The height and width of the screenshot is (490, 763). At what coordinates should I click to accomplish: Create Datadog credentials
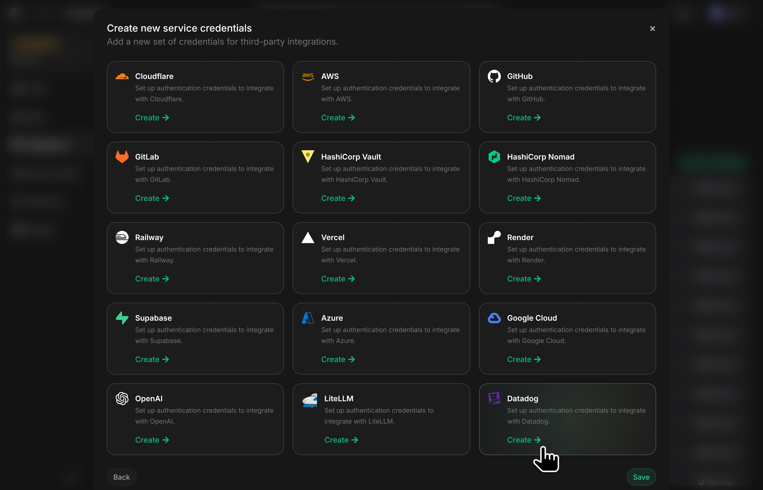(x=524, y=440)
